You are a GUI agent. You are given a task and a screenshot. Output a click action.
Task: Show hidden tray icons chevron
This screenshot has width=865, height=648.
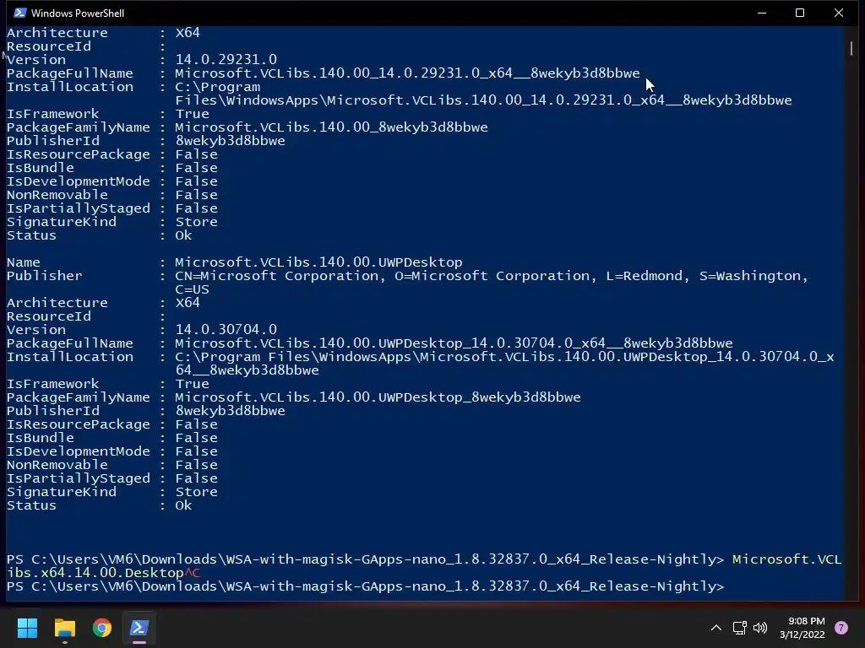tap(716, 628)
